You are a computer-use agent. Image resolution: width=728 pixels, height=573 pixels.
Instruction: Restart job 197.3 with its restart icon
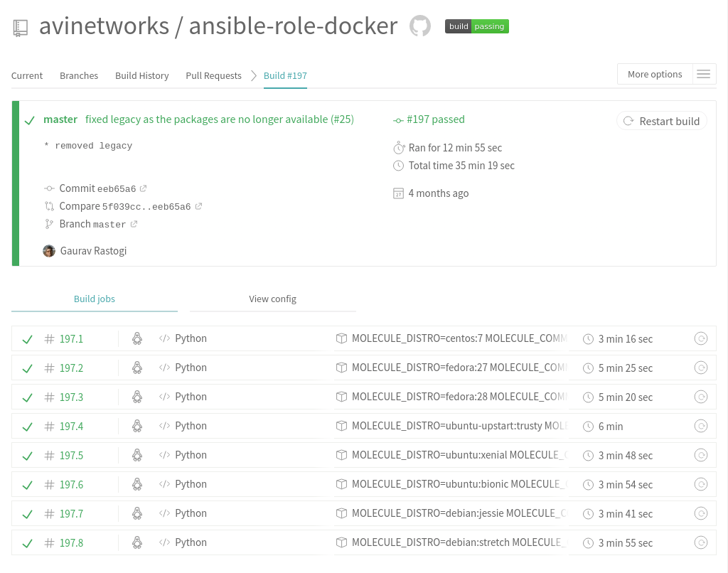[x=700, y=397]
